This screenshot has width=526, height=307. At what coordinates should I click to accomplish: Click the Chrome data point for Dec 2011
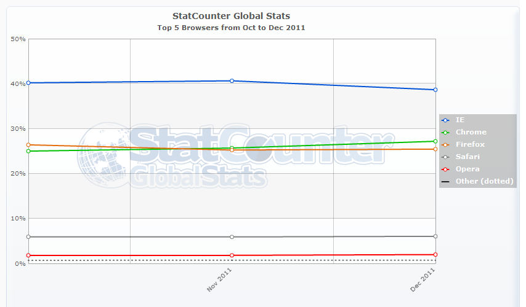pyautogui.click(x=435, y=141)
